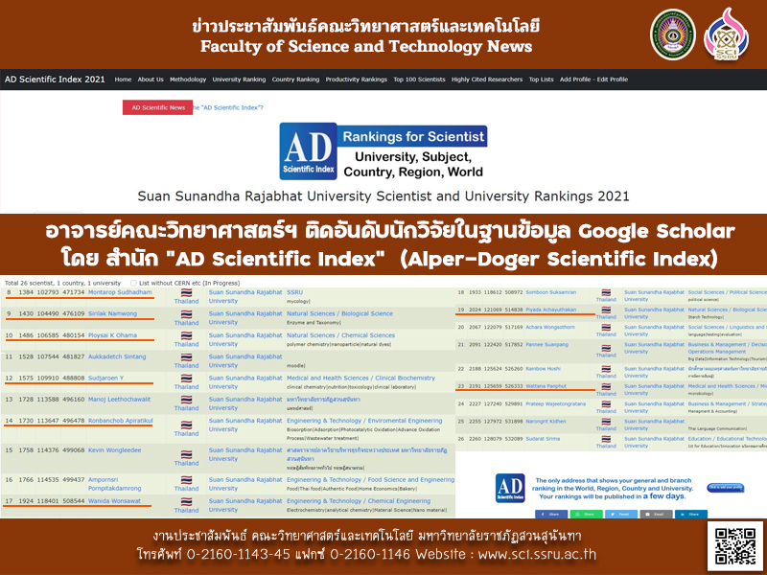Open the University Ranking menu
Viewport: 767px width, 575px height.
point(239,80)
